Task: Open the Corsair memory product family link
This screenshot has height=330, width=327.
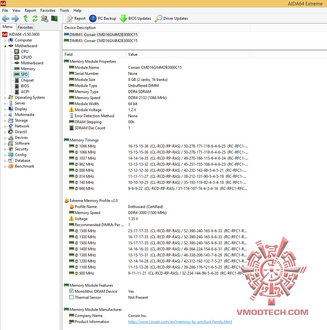Action: click(180, 322)
